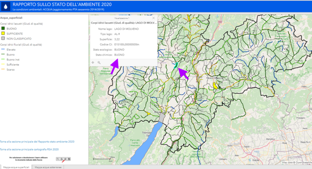This screenshot has height=169, width=312.
Task: Click the large yellow lake on the map
Action: 215,86
